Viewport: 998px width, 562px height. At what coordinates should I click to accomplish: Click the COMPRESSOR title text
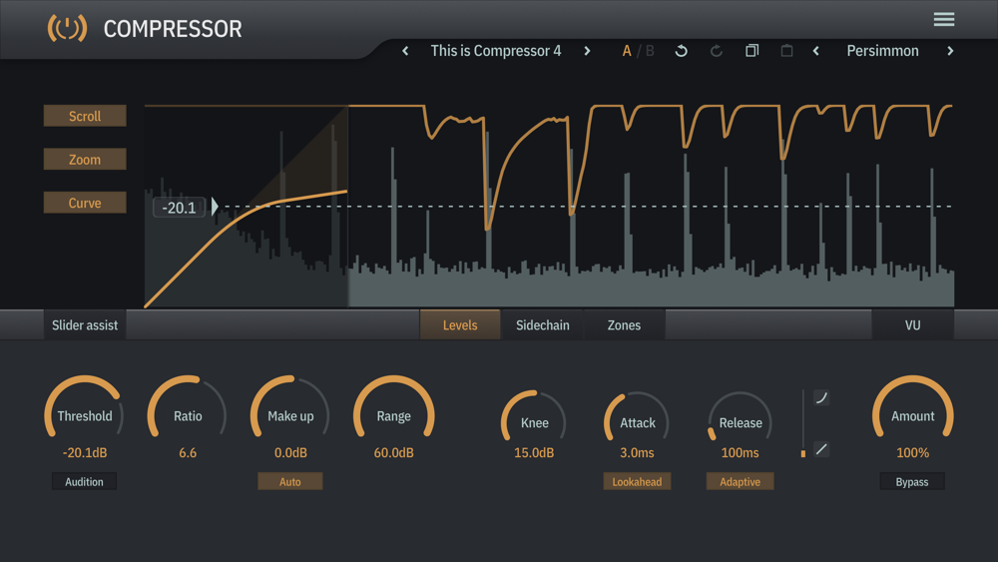[173, 29]
